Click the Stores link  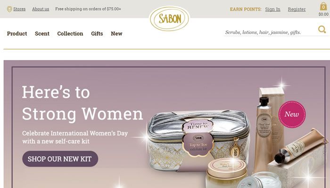point(19,9)
